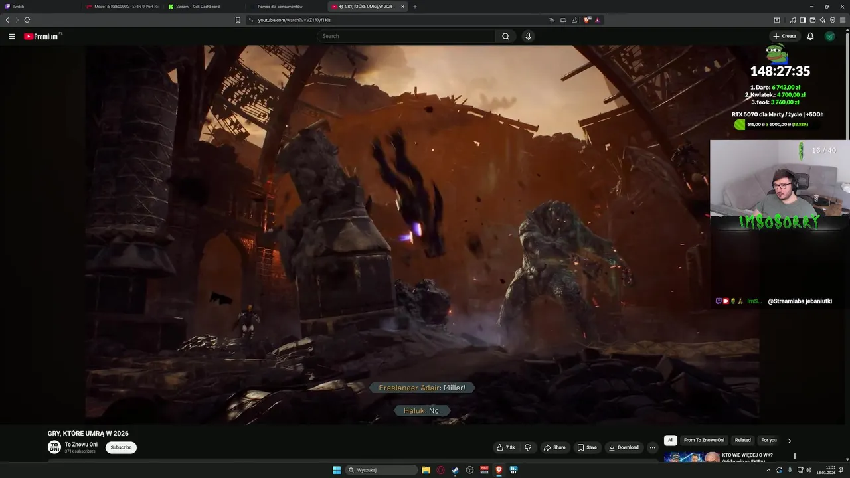
Task: Toggle the browser sidebar panel icon
Action: pos(803,20)
